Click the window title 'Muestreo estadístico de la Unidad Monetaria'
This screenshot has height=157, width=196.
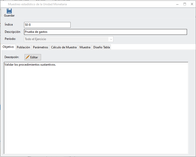click(x=37, y=4)
